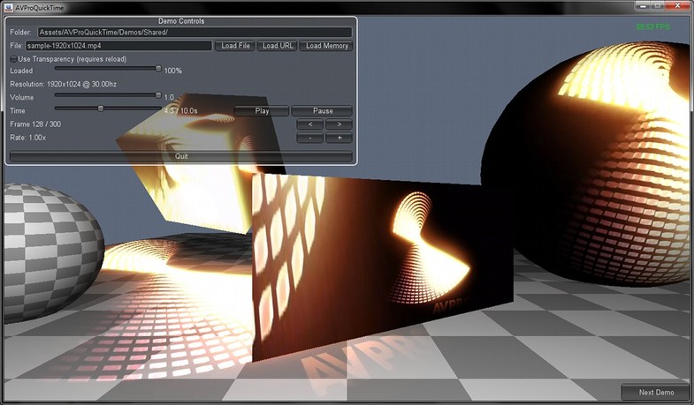Increase playback rate with + button
Screen dimensions: 694x405
[x=339, y=138]
